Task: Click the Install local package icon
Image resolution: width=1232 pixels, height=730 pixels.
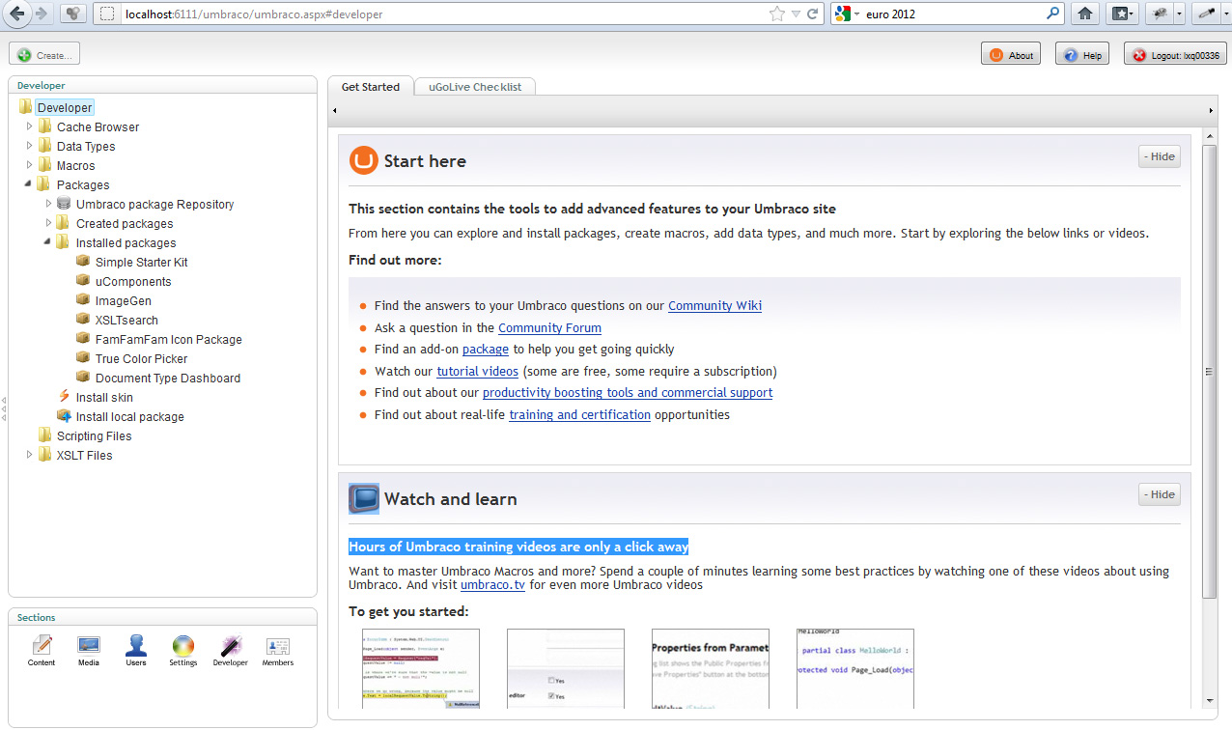Action: [x=64, y=416]
